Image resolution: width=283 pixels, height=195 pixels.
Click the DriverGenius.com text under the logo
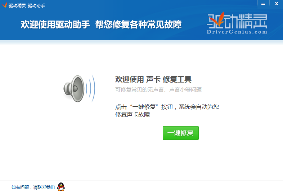[x=237, y=32]
